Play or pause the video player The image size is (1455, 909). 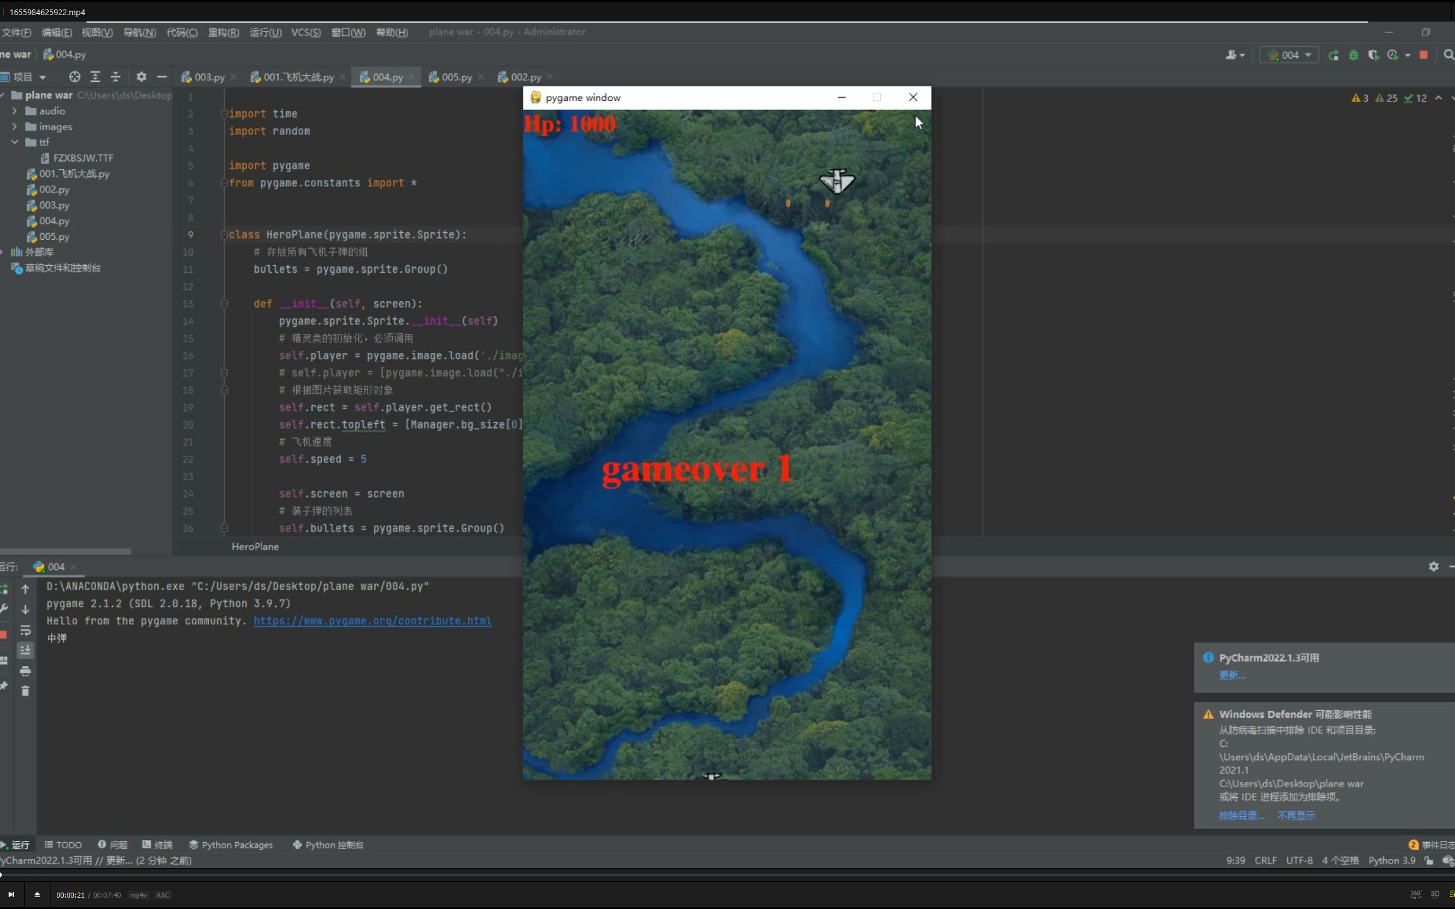click(x=11, y=894)
